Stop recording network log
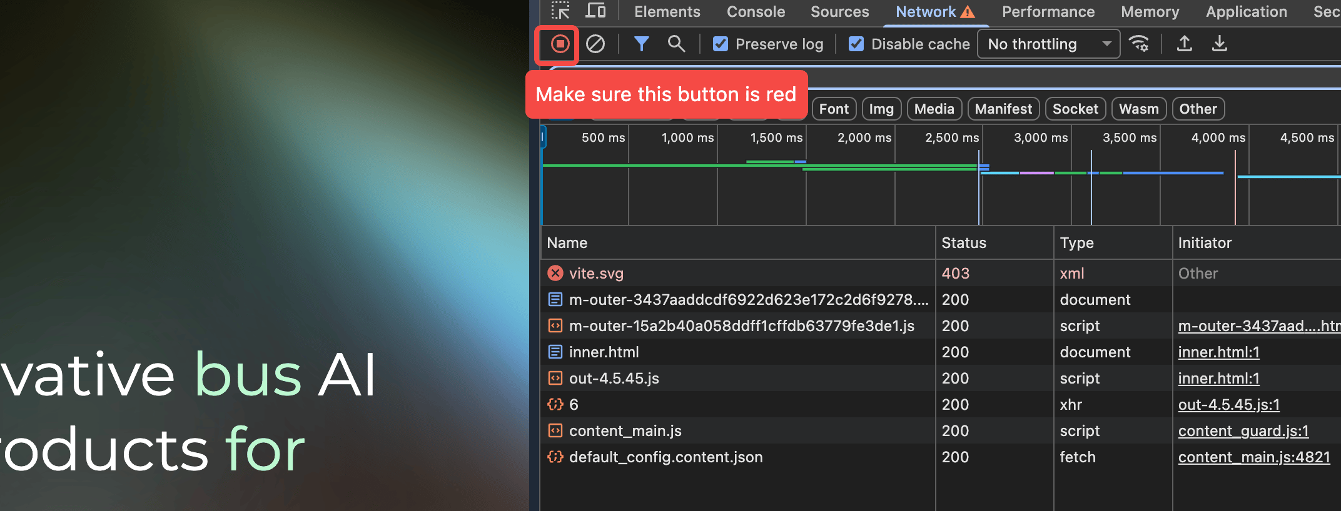This screenshot has height=511, width=1341. coord(560,44)
